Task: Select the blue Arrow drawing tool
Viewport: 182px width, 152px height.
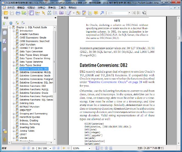Action: pos(102,13)
